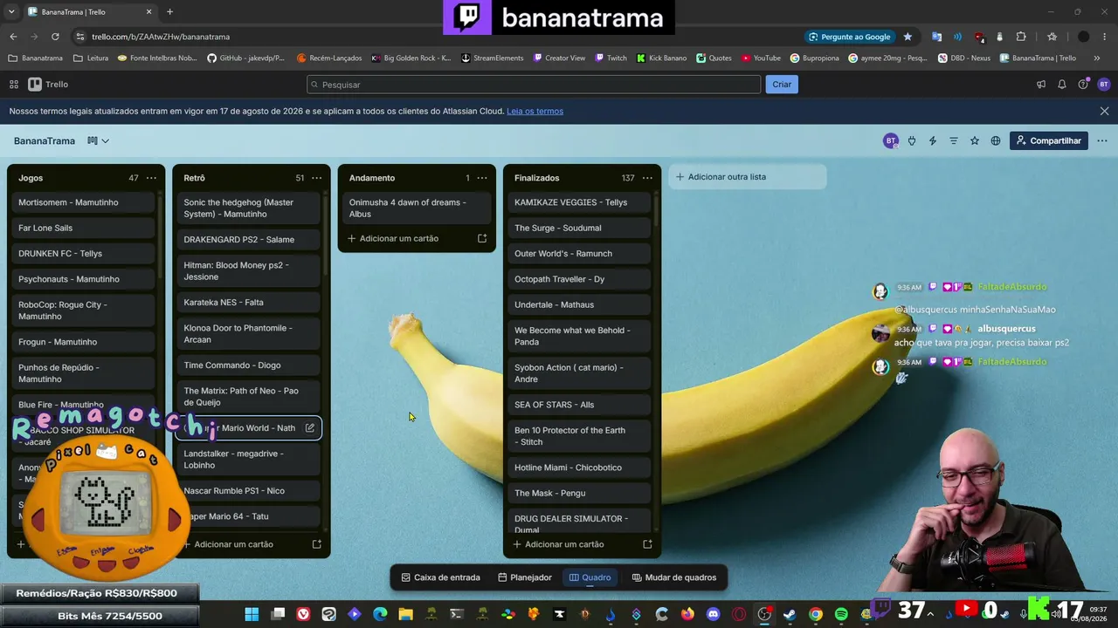The height and width of the screenshot is (628, 1118).
Task: Open the Far Lone Sails card
Action: tap(84, 228)
